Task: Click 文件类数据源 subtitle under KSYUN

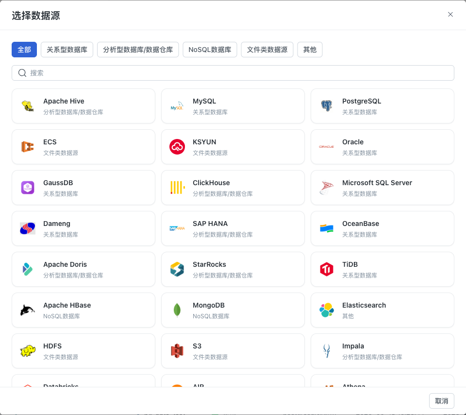Action: click(x=210, y=153)
